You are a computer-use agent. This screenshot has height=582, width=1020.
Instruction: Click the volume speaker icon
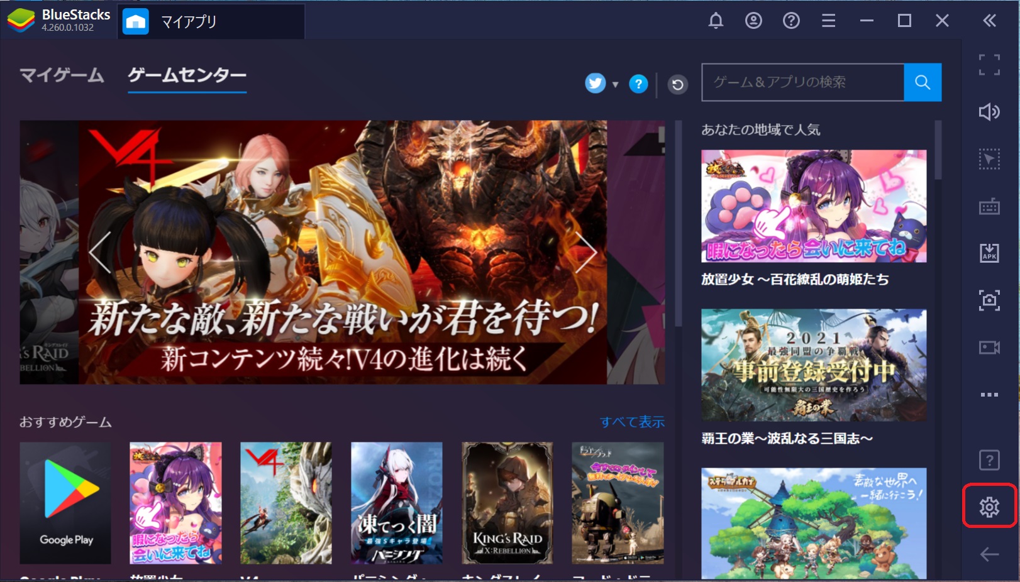989,112
